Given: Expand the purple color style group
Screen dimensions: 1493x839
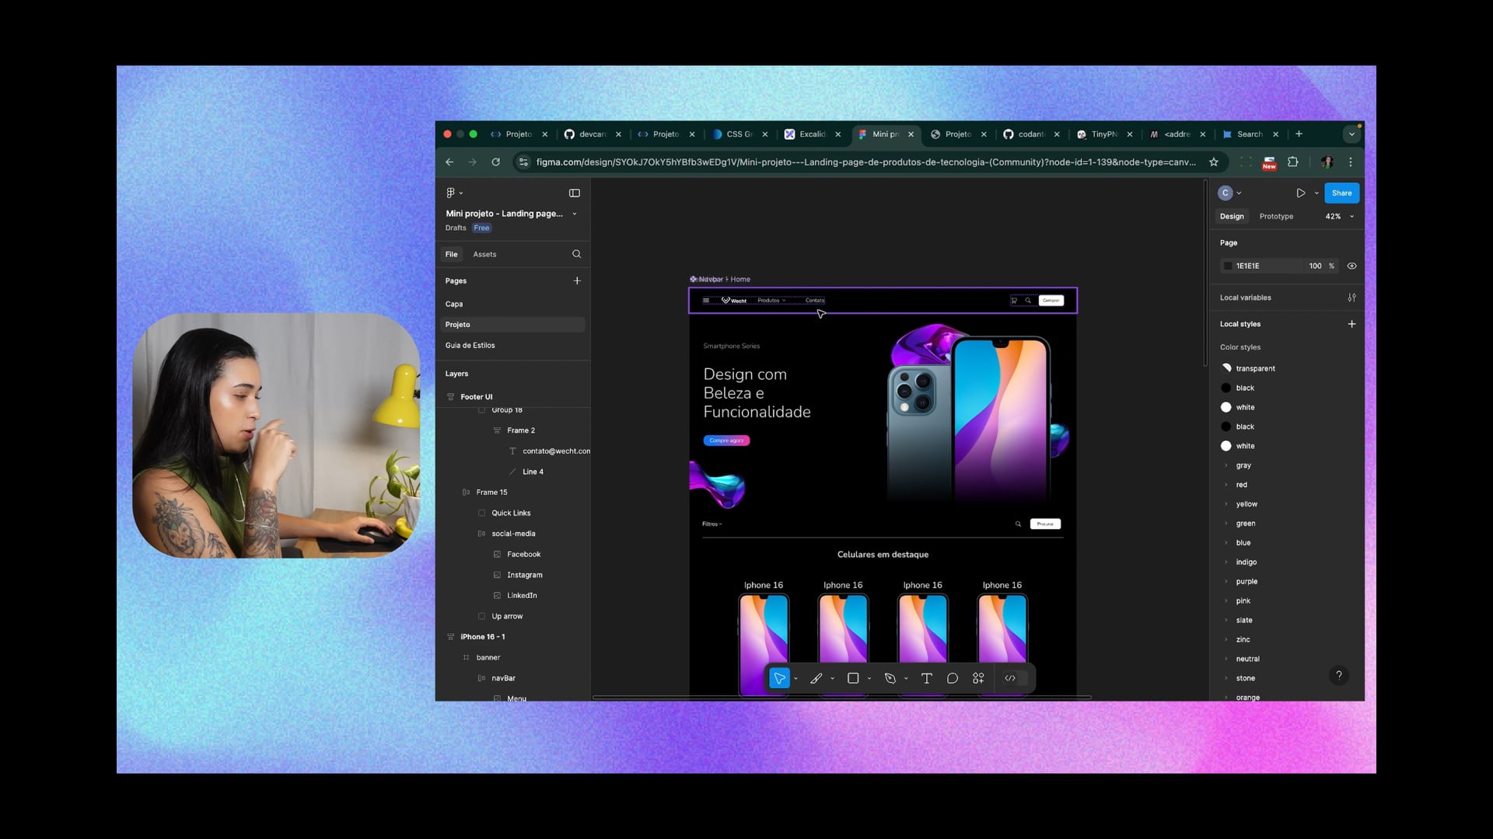Looking at the screenshot, I should pos(1226,581).
